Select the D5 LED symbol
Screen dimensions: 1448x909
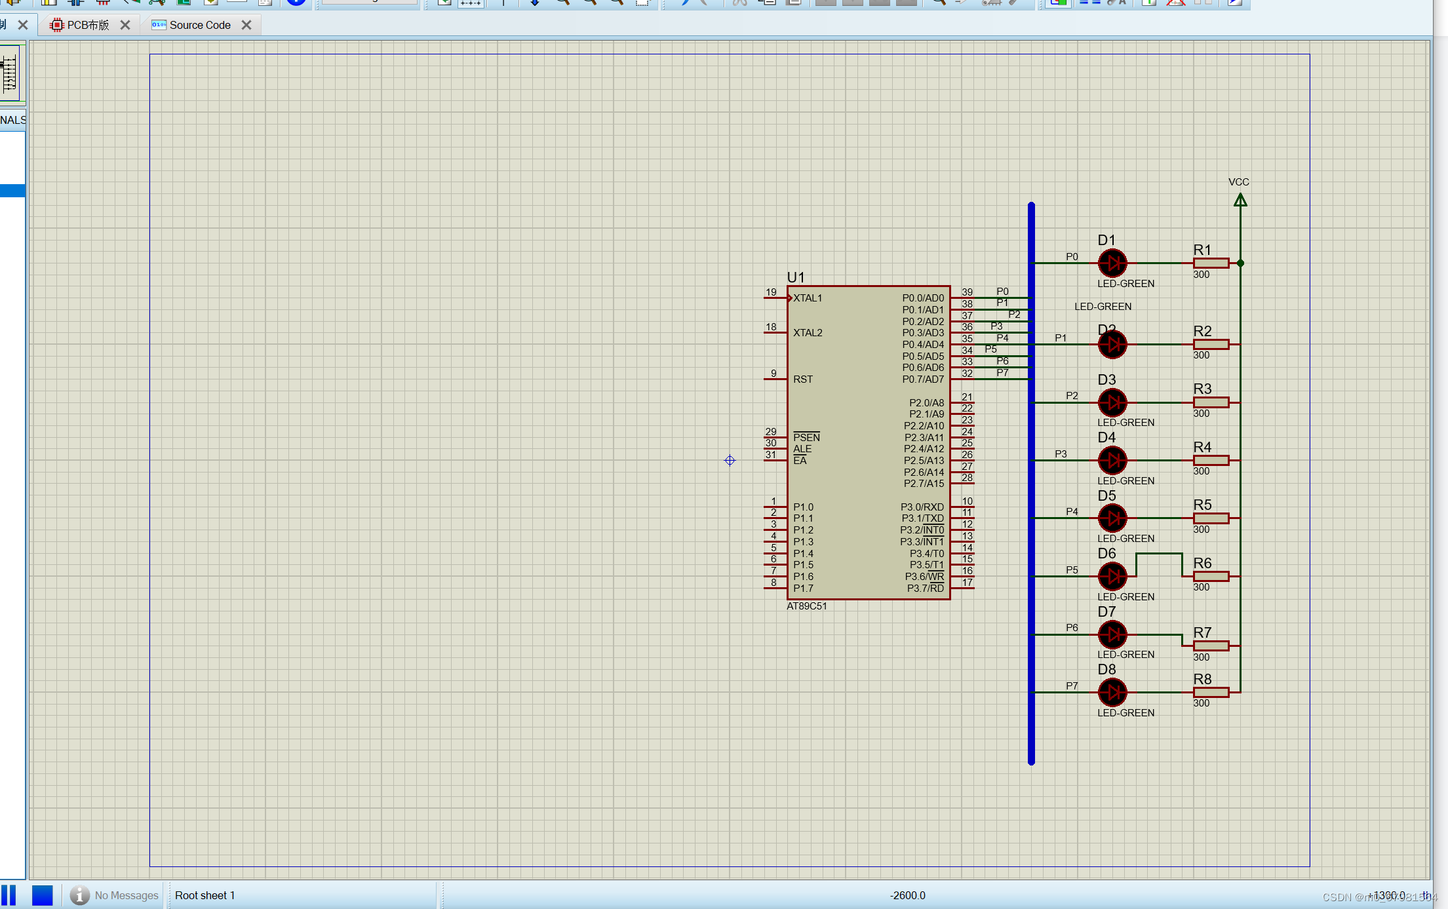[x=1112, y=518]
